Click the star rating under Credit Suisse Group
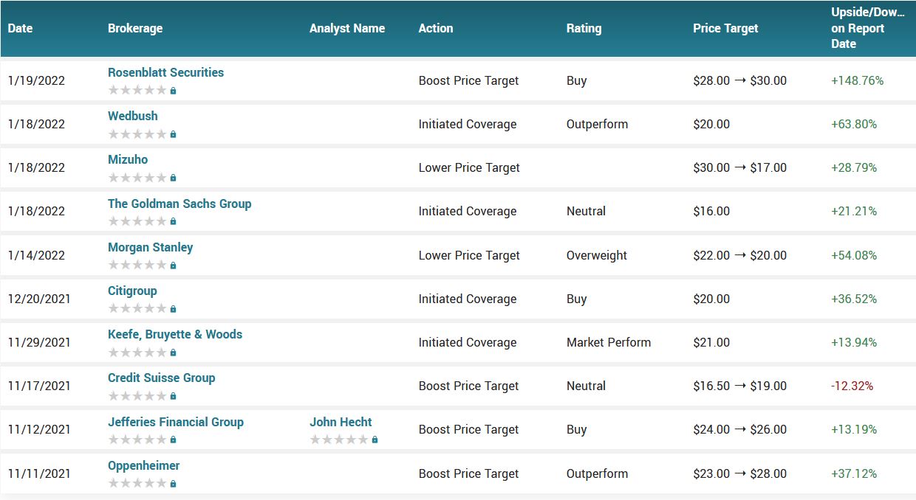Screen dimensions: 916x500 pos(137,396)
